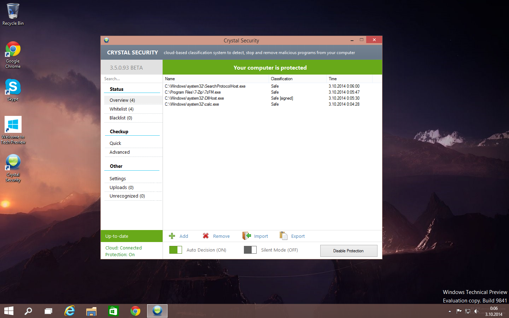Viewport: 509px width, 318px height.
Task: Toggle Auto Decision switch off
Action: coord(176,250)
